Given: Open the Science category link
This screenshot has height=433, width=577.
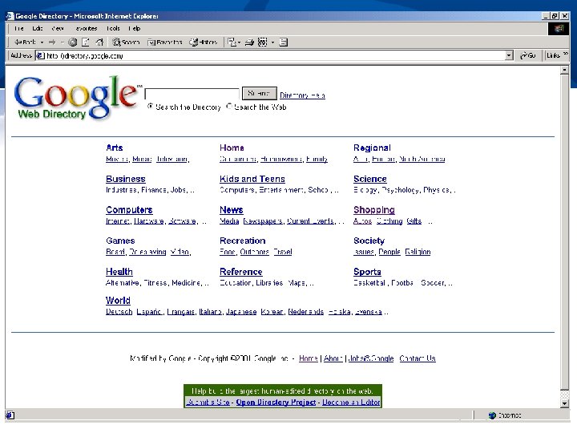Looking at the screenshot, I should [x=370, y=179].
